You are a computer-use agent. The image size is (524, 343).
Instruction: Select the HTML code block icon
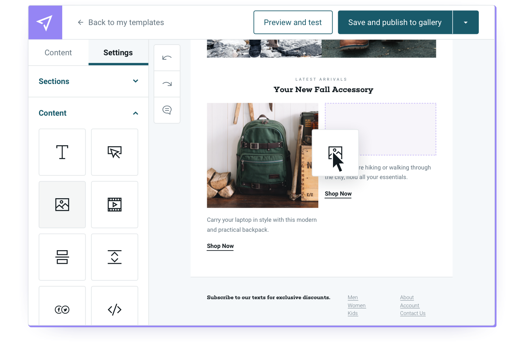(x=114, y=306)
